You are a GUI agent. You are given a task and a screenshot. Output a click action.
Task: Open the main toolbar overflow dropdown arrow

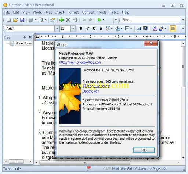[116, 20]
